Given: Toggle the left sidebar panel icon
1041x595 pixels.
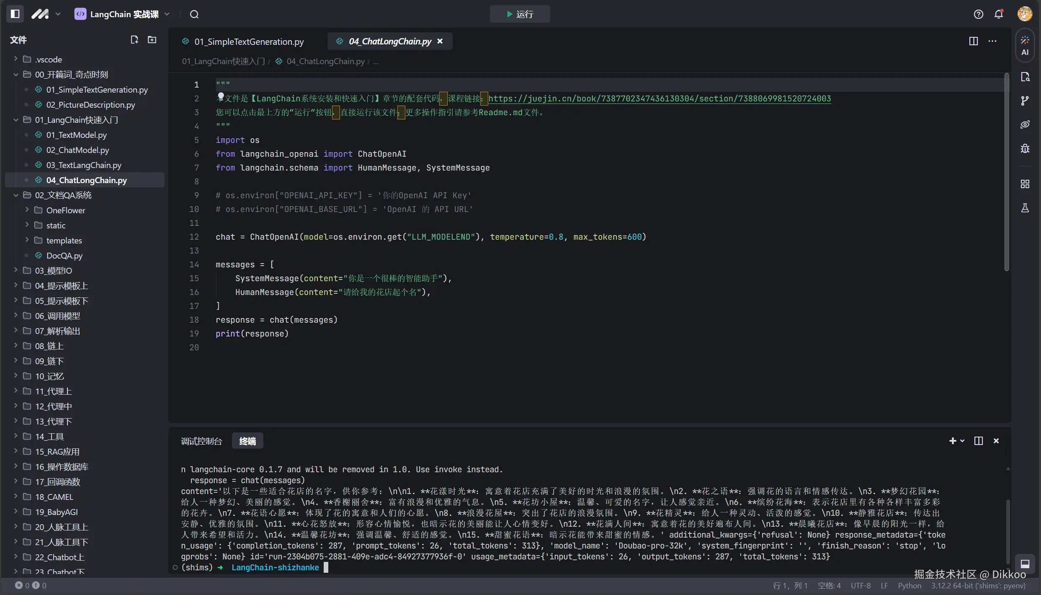Looking at the screenshot, I should coord(15,14).
